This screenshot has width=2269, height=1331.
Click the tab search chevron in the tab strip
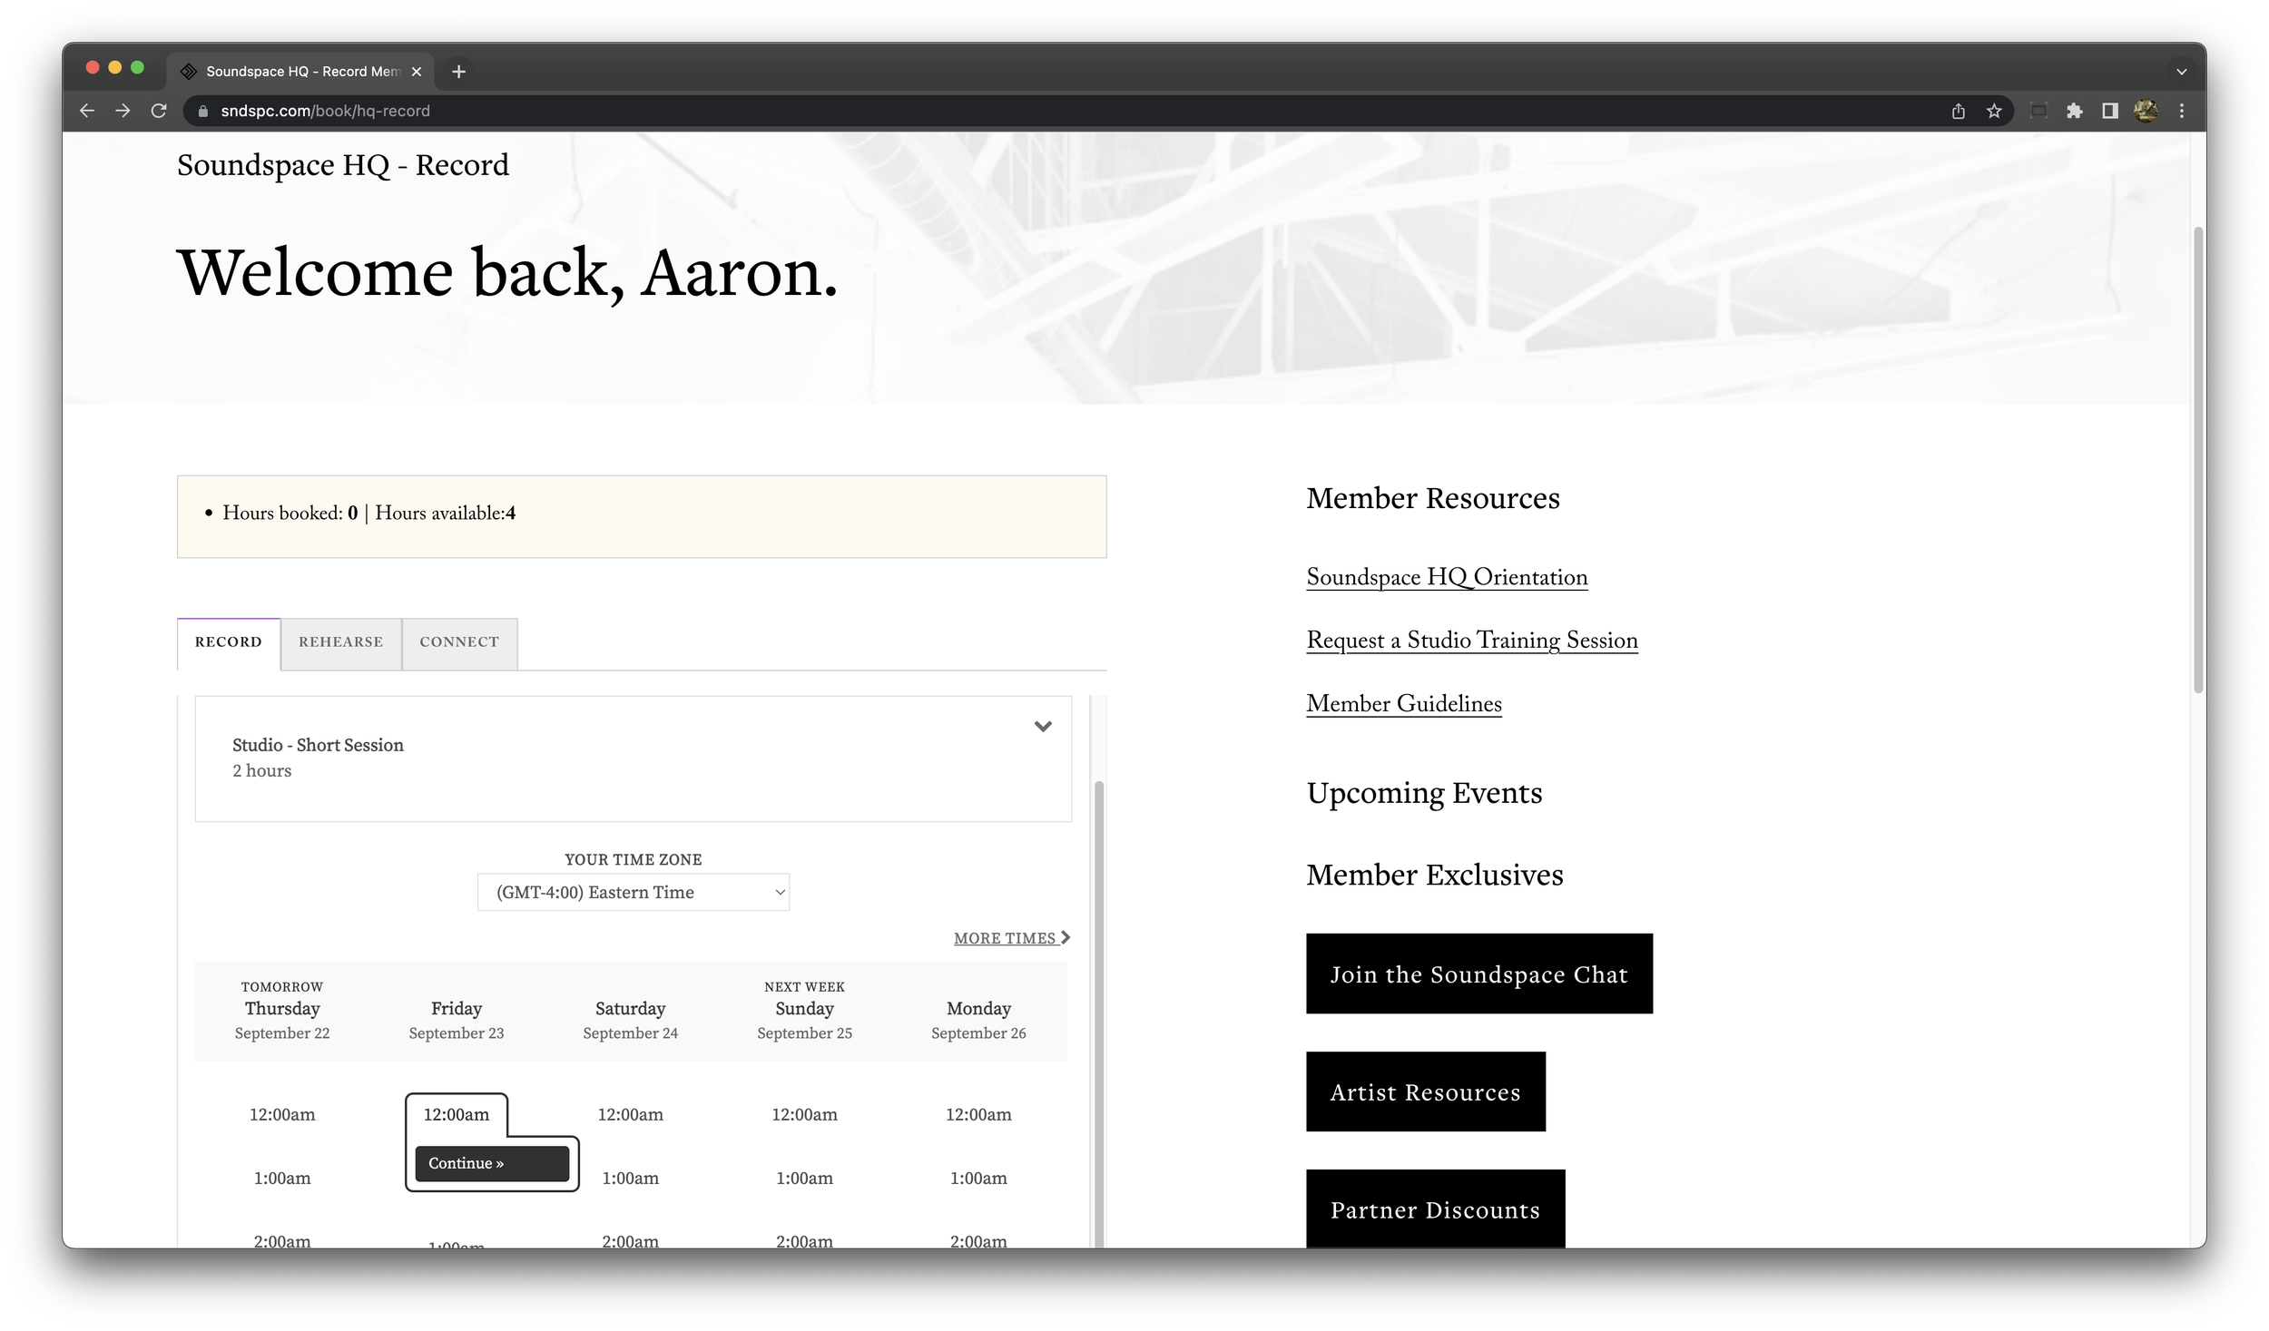tap(2181, 72)
